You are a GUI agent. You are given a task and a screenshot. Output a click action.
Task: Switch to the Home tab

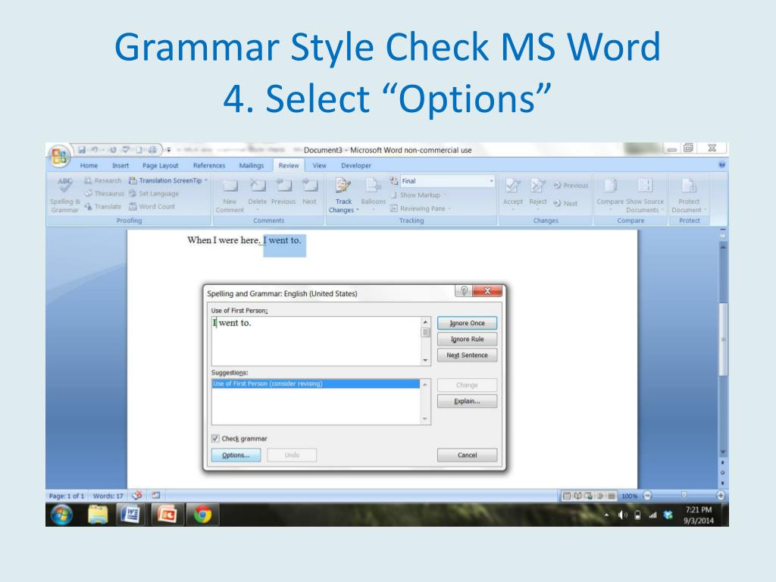(x=89, y=165)
